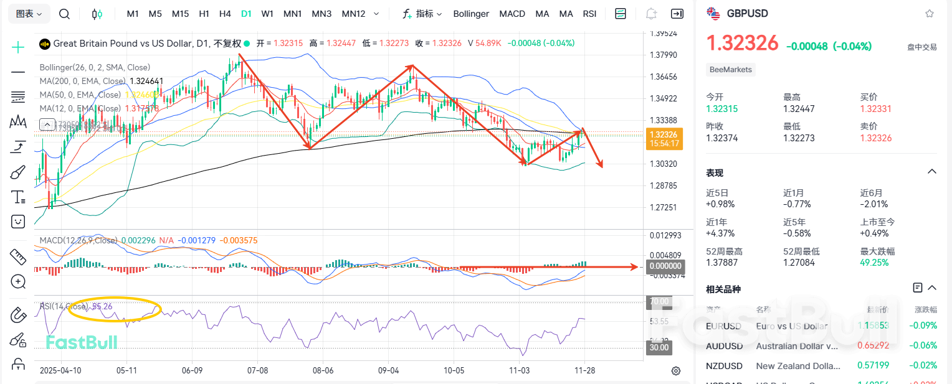Select the text labeling tool
952x384 pixels.
tap(17, 197)
